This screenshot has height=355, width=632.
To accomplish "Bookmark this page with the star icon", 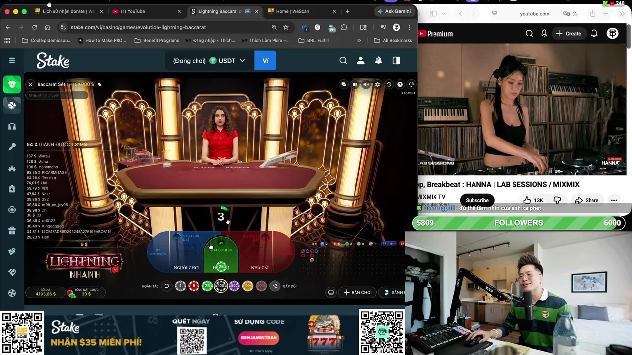I will (x=286, y=27).
